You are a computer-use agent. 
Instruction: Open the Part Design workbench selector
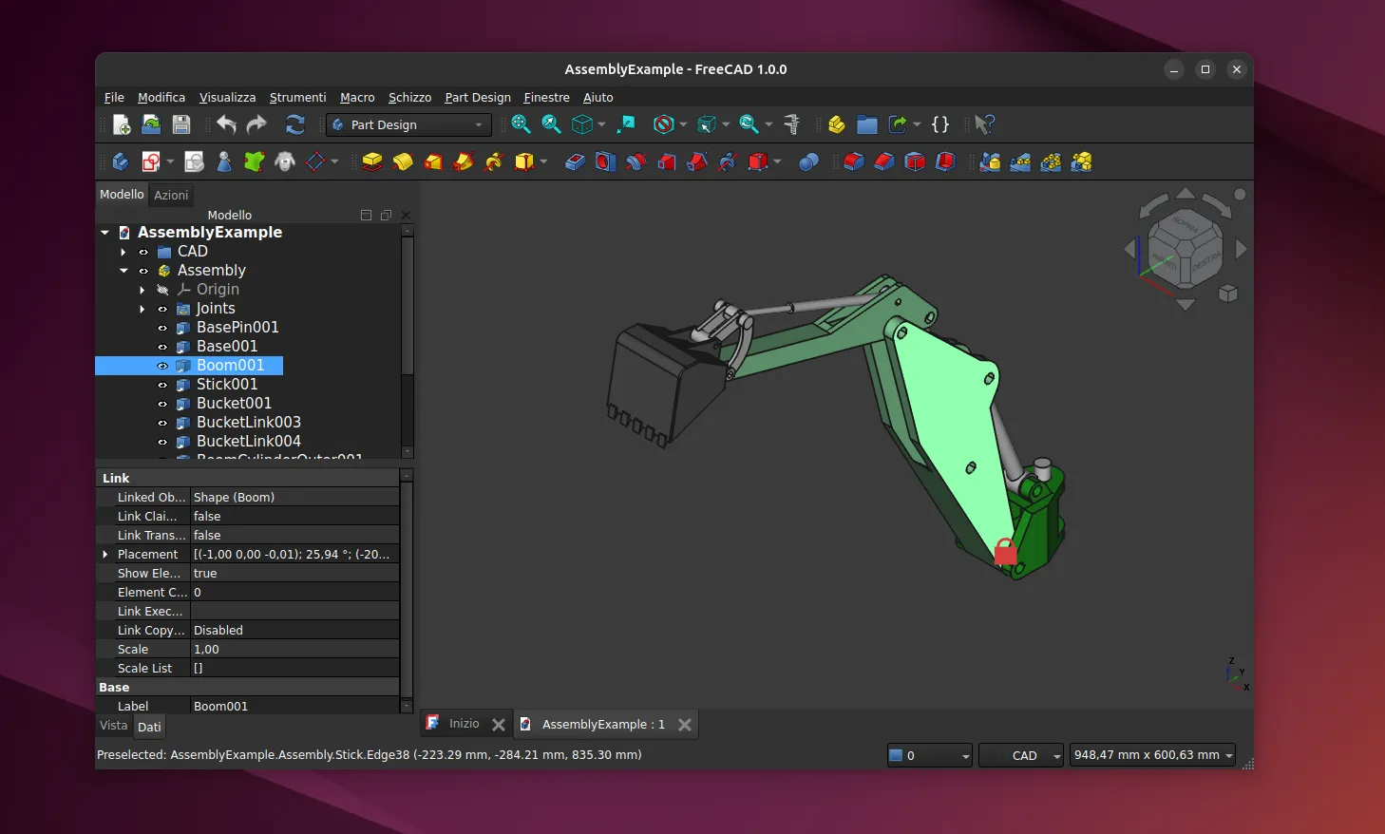[408, 124]
